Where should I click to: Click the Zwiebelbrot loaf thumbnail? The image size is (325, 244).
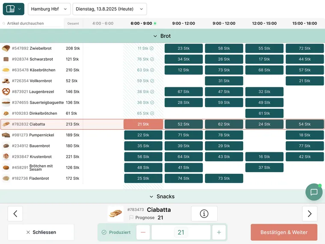pyautogui.click(x=6, y=48)
